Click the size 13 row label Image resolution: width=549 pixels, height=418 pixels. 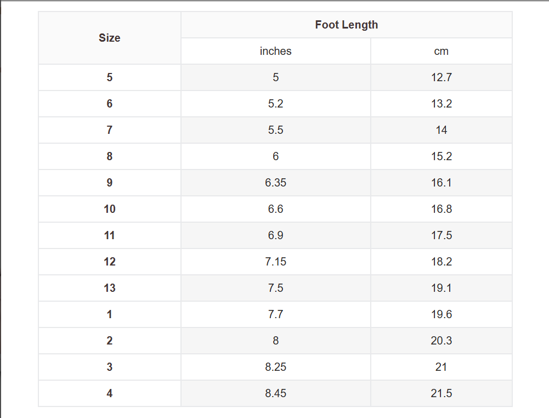(110, 288)
